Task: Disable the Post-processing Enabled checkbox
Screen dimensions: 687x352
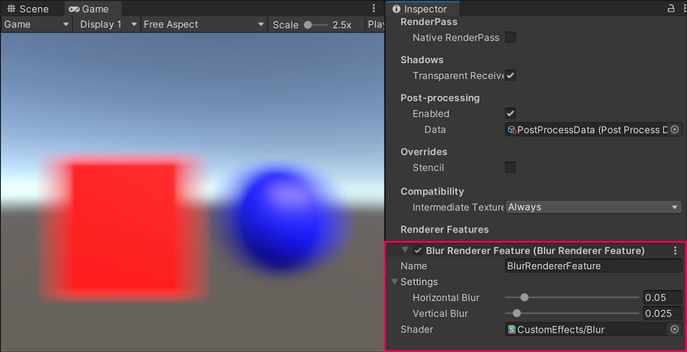Action: point(510,114)
